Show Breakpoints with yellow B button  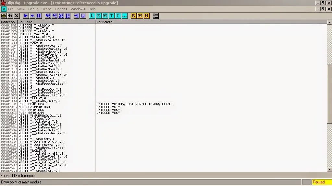(x=133, y=16)
